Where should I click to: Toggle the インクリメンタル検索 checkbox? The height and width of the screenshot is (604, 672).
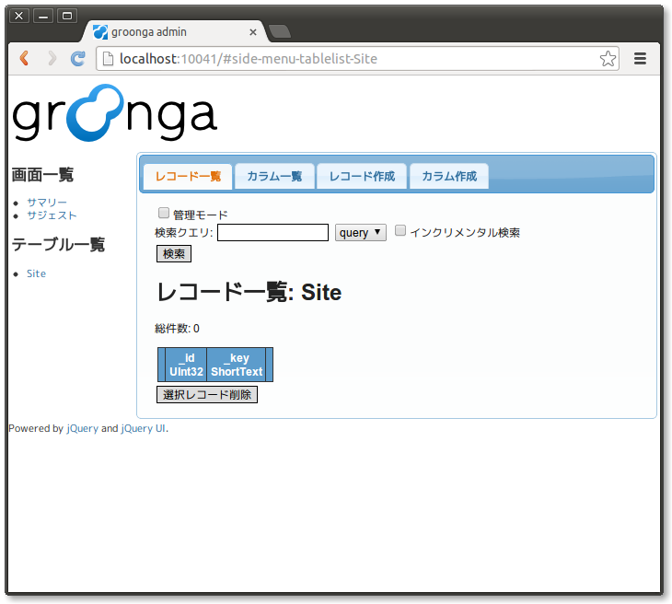coord(400,231)
